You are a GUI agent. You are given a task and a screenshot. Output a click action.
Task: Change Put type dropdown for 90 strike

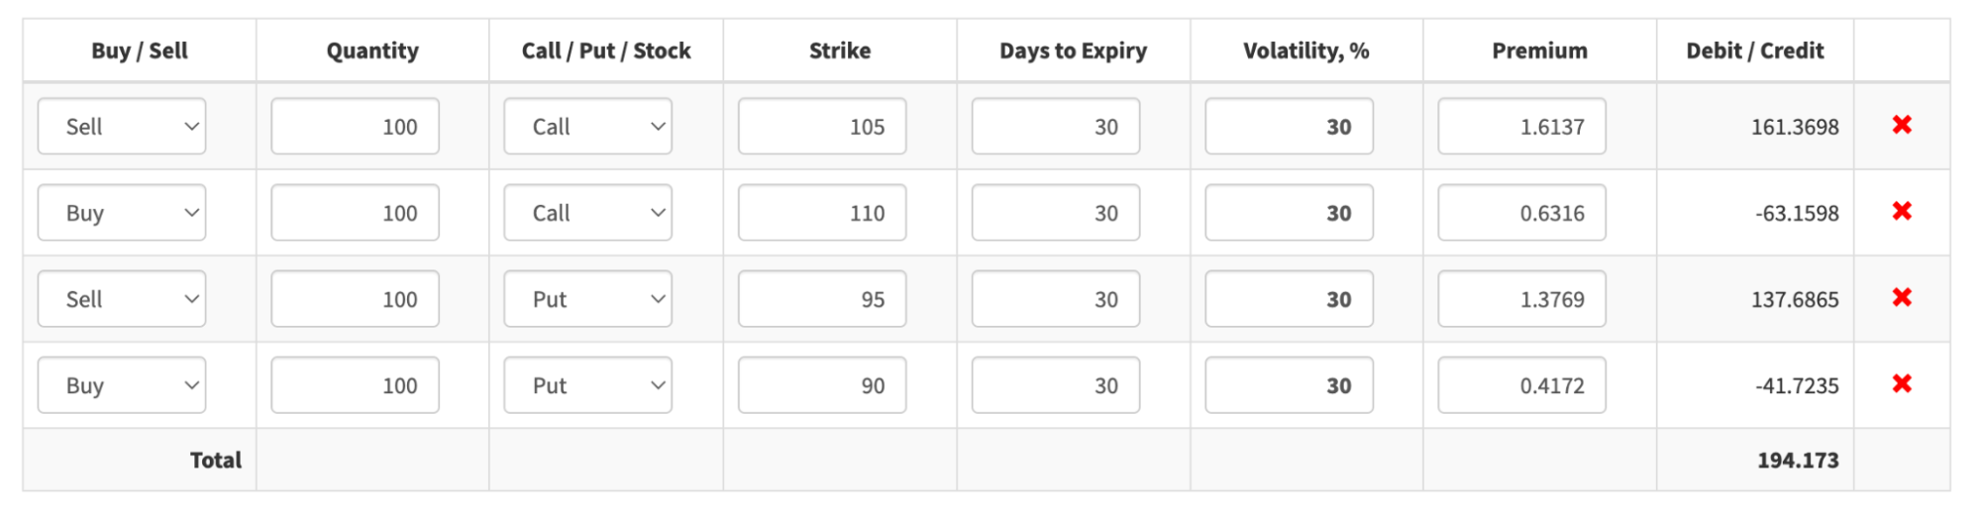pyautogui.click(x=587, y=384)
